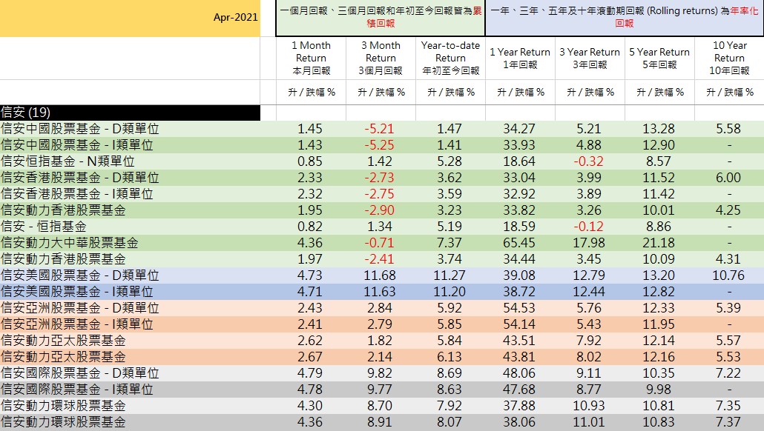Select the Apr-2021 date cell
This screenshot has height=431, width=764.
pyautogui.click(x=130, y=18)
